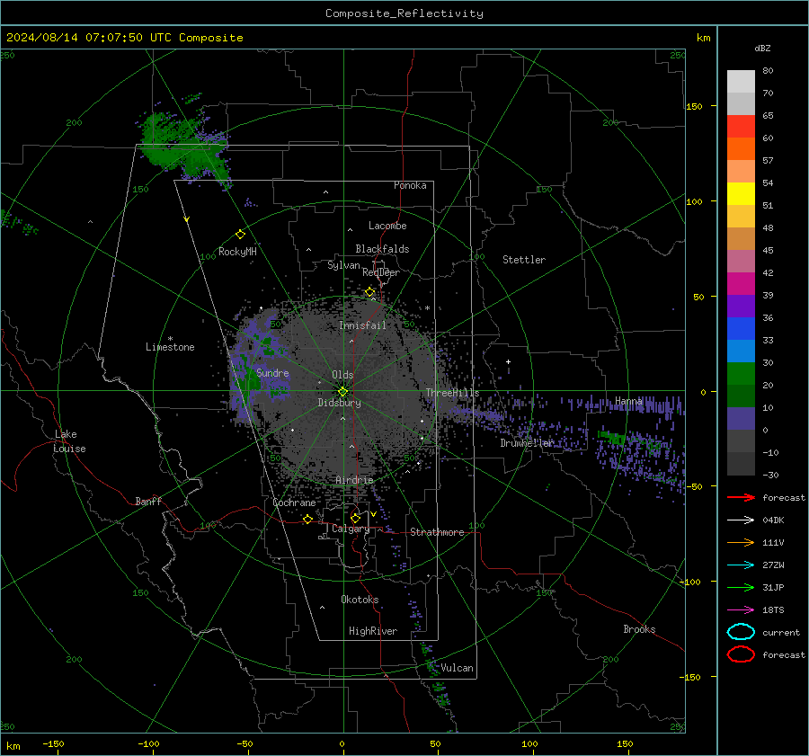The width and height of the screenshot is (809, 756).
Task: Select the orange 57-60 dBZ swatch
Action: point(741,149)
